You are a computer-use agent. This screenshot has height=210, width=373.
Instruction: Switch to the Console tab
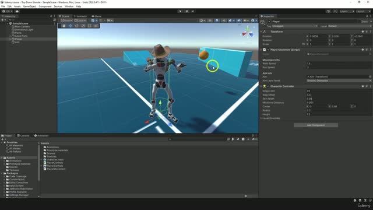point(23,135)
